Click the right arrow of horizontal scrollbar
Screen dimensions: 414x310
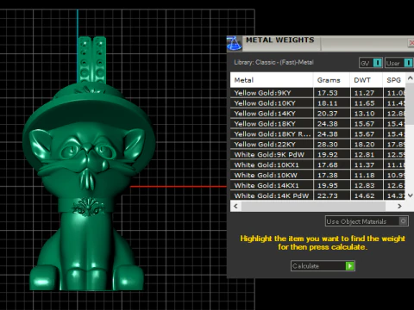(399, 206)
